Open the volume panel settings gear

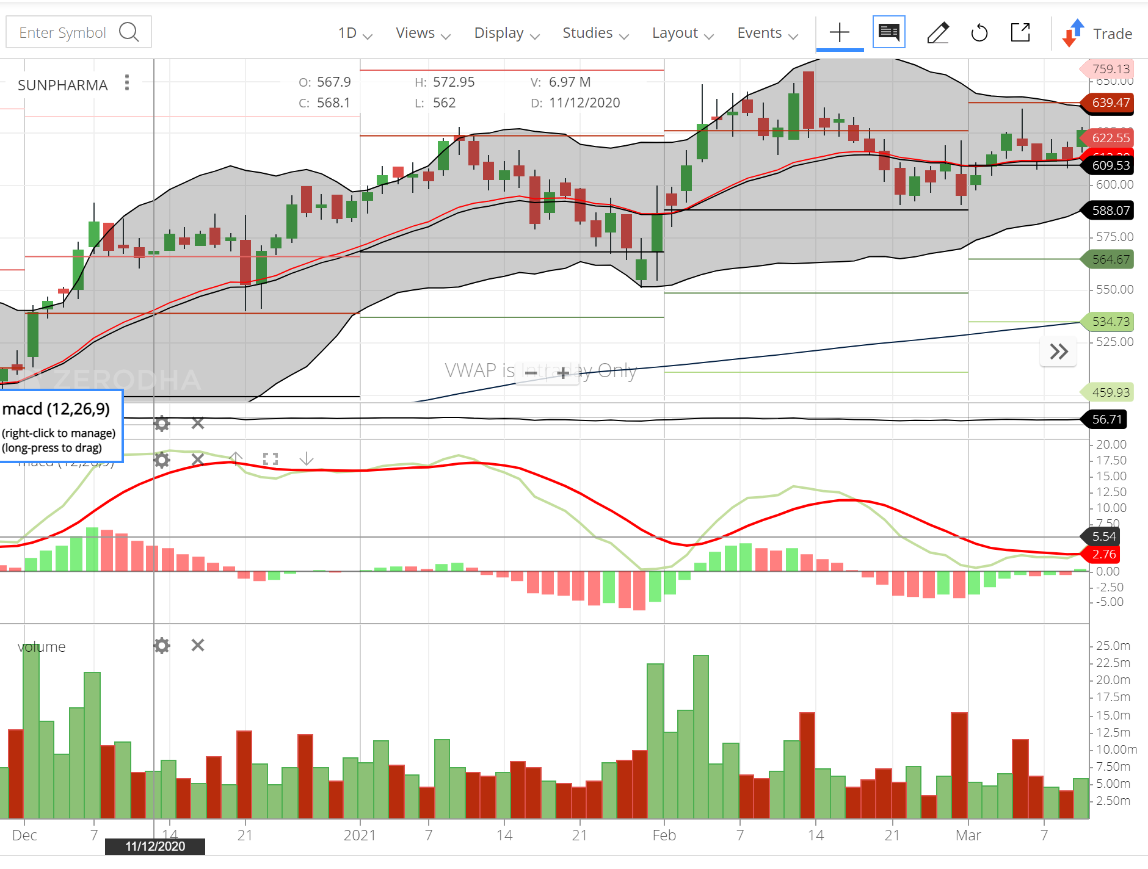pyautogui.click(x=162, y=646)
